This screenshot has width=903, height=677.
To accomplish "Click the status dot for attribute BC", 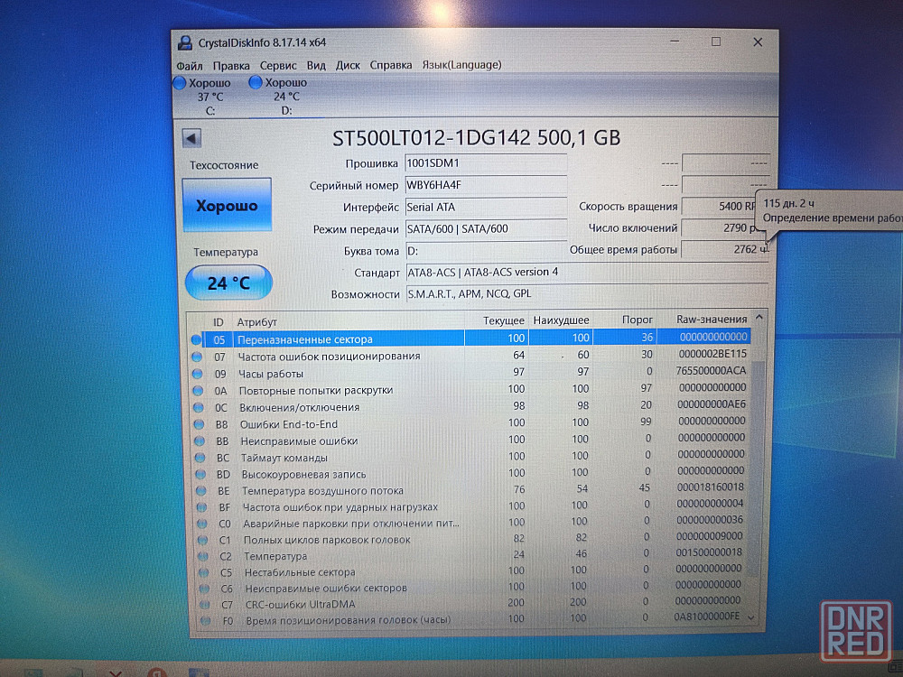I will [x=200, y=458].
